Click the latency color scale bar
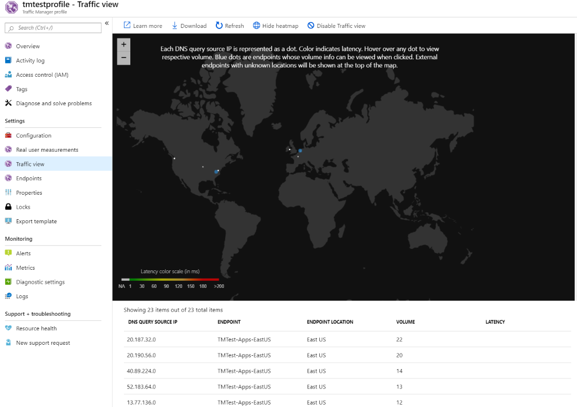 tap(170, 280)
